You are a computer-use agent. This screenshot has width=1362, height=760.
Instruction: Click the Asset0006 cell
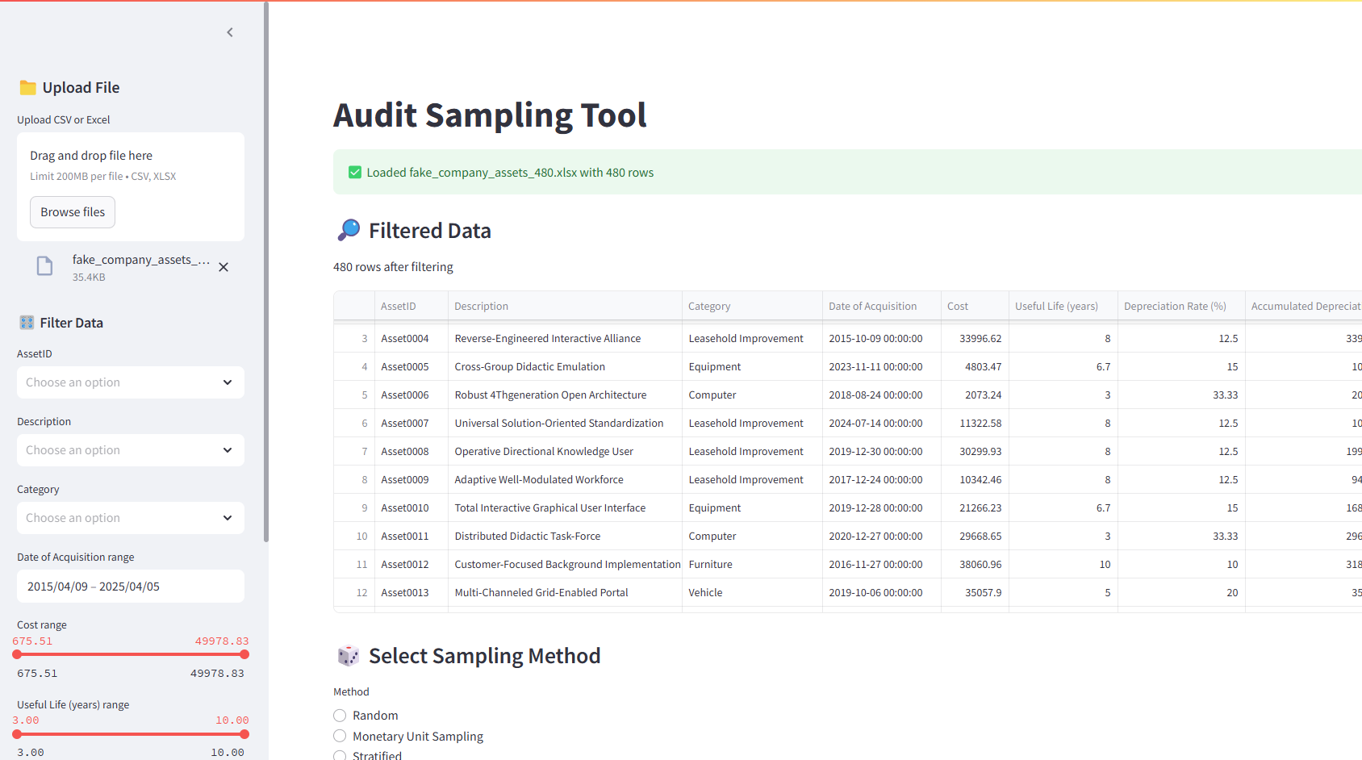[412, 395]
